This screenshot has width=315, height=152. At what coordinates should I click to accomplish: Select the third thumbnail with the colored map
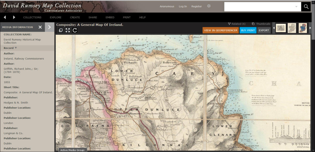pos(303,28)
